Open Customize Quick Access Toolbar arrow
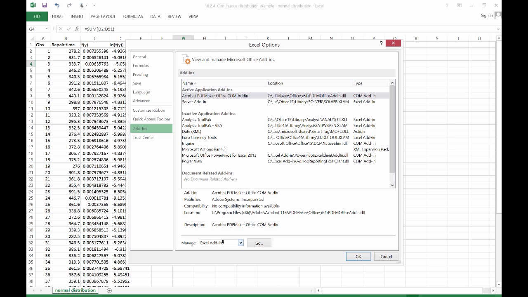This screenshot has width=528, height=297. (94, 6)
